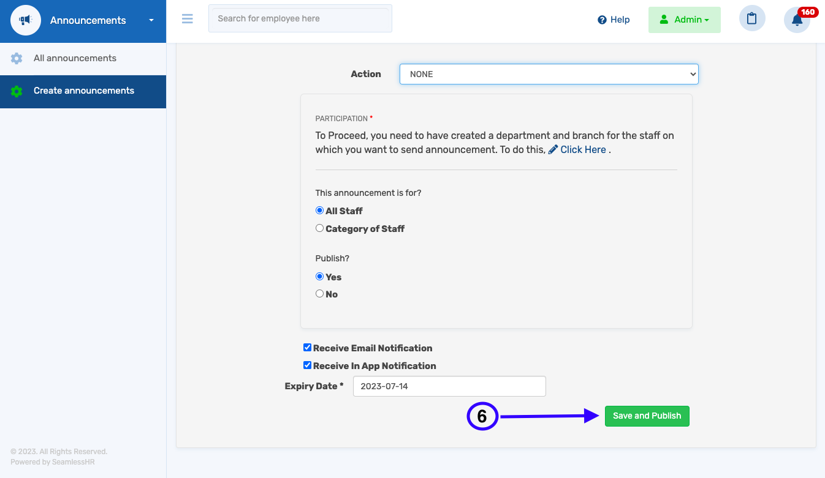Choose No for Publish option
Viewport: 825px width, 478px height.
pos(319,294)
